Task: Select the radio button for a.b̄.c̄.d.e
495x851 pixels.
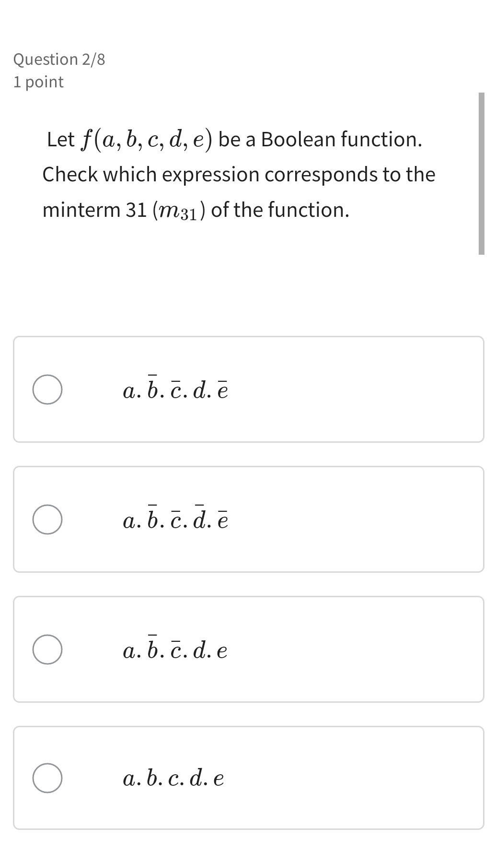Action: tap(47, 650)
